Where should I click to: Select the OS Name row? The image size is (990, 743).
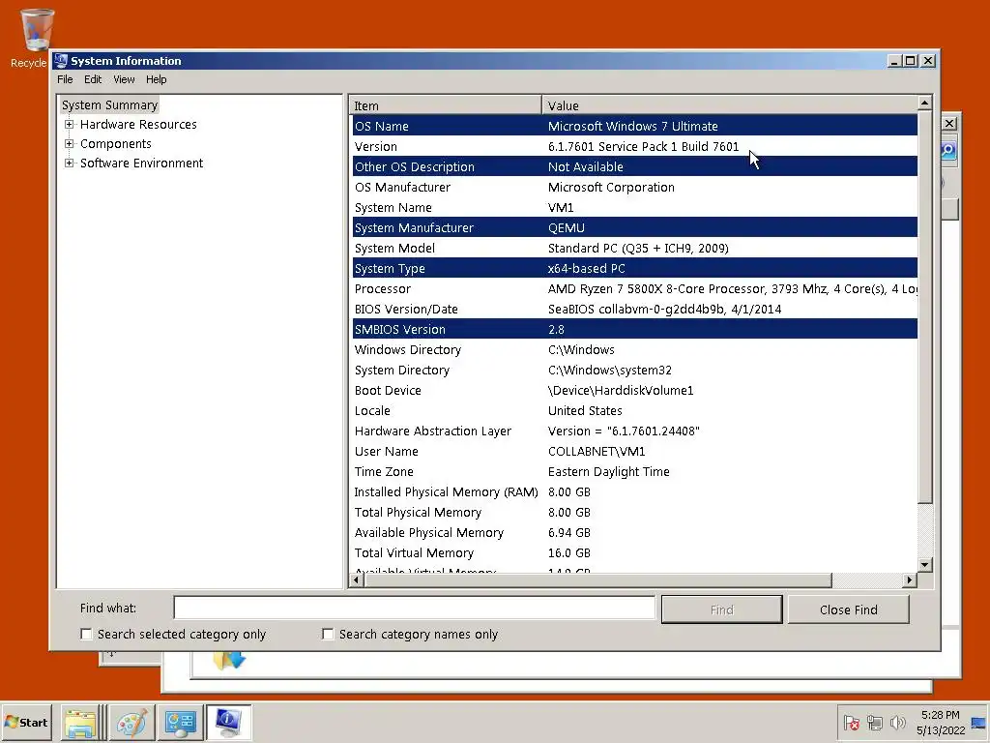(634, 126)
